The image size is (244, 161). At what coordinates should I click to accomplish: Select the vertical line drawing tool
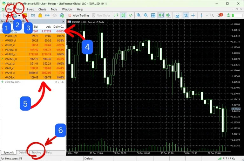tap(201, 15)
